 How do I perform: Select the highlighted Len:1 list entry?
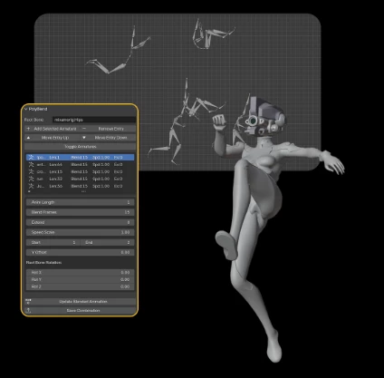click(80, 158)
